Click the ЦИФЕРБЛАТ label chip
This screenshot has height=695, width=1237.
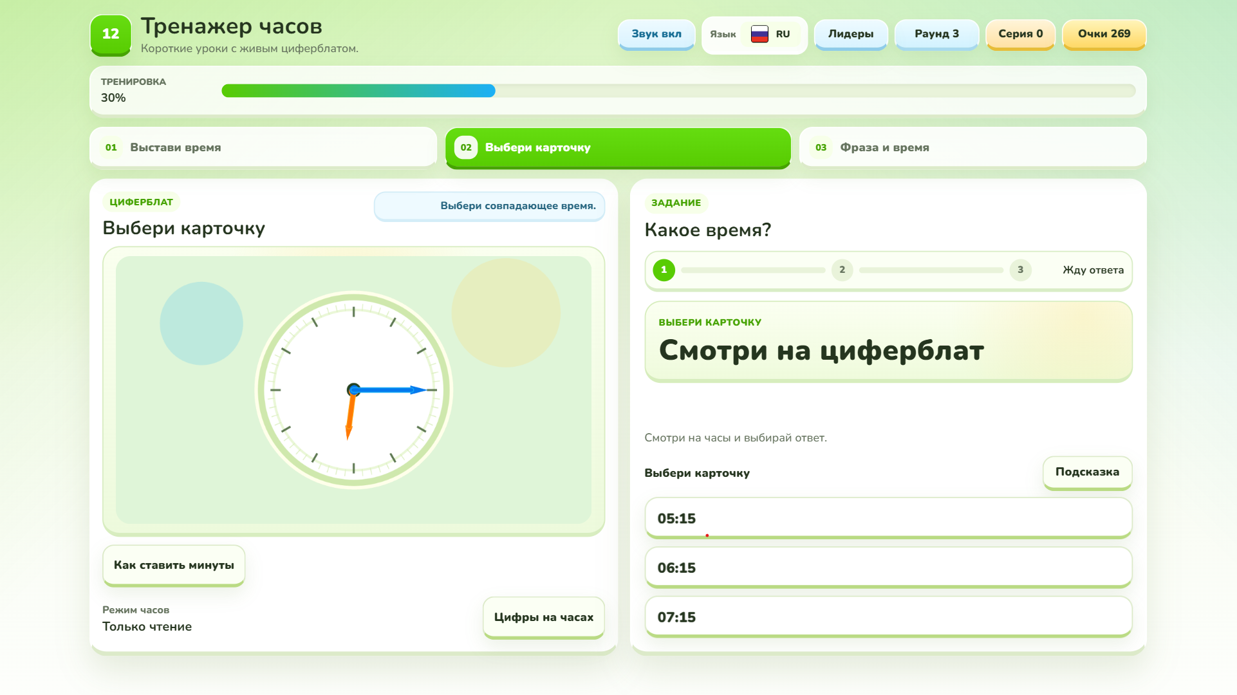pyautogui.click(x=141, y=202)
